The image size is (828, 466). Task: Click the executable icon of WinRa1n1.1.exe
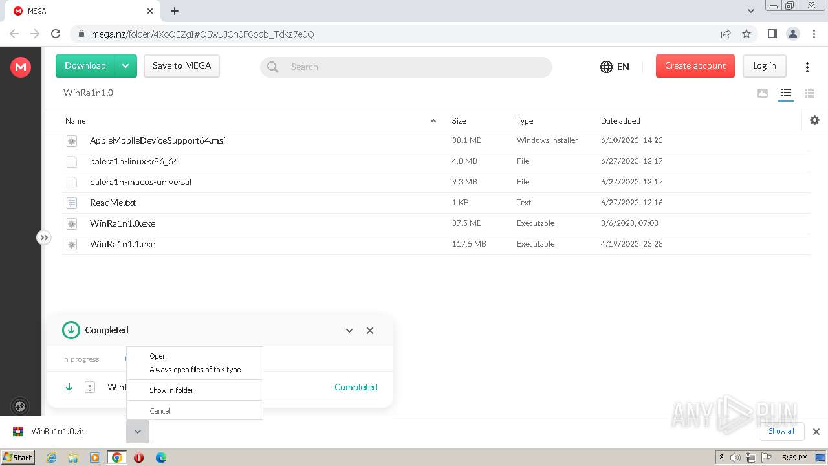72,244
